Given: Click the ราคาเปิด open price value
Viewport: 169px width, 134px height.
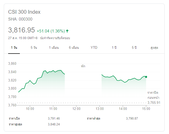Looking at the screenshot, I should click(x=54, y=119).
